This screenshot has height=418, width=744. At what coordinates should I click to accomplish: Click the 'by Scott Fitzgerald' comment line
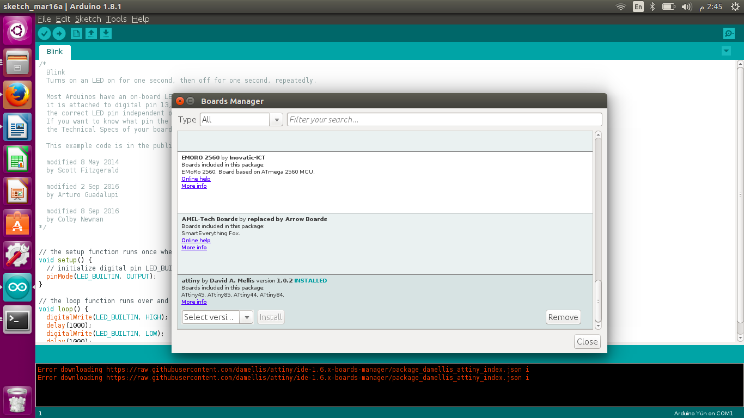82,170
